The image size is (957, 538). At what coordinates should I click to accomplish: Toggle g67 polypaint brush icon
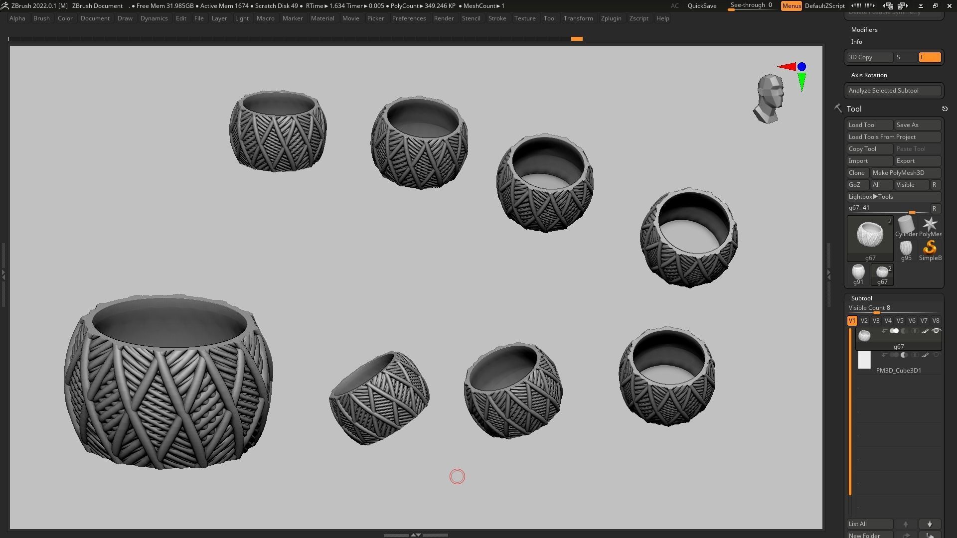click(x=925, y=331)
